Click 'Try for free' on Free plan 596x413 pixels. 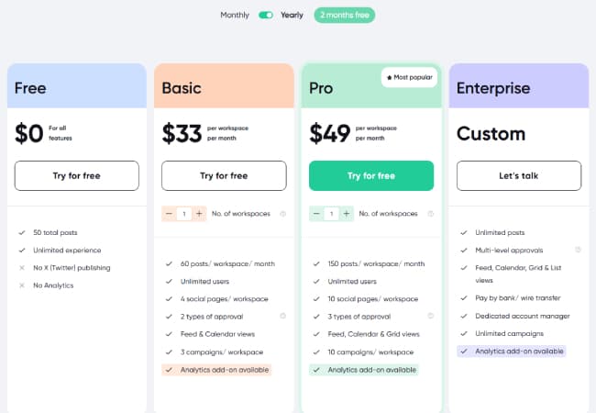pos(77,175)
